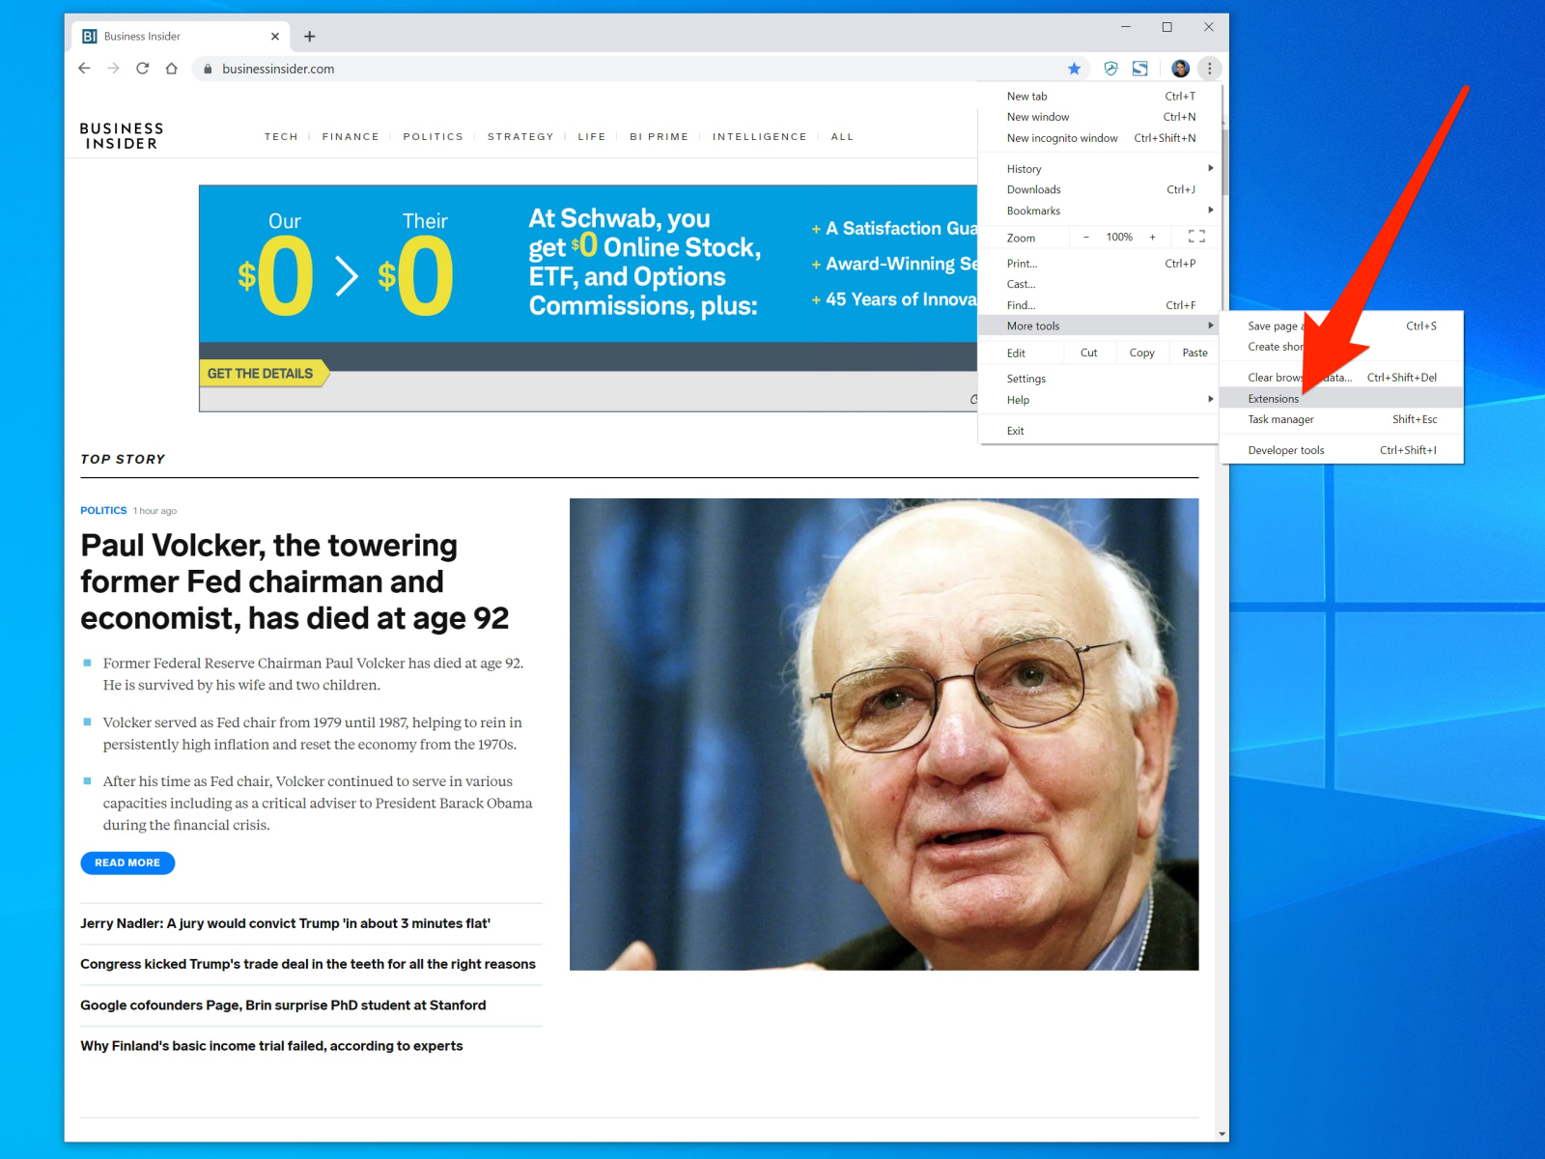Click the blue bookmark star icon
The height and width of the screenshot is (1159, 1545).
coord(1074,69)
